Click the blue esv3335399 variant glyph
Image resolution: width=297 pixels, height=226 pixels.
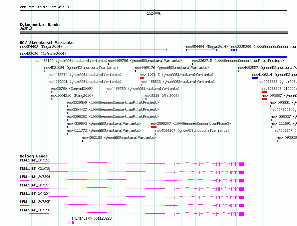(234, 50)
